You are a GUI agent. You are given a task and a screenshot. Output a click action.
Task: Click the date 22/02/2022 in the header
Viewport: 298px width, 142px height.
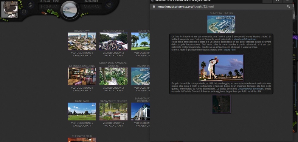pyautogui.click(x=91, y=1)
